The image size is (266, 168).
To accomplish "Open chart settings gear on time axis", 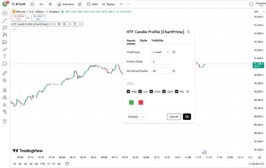I will (x=260, y=158).
